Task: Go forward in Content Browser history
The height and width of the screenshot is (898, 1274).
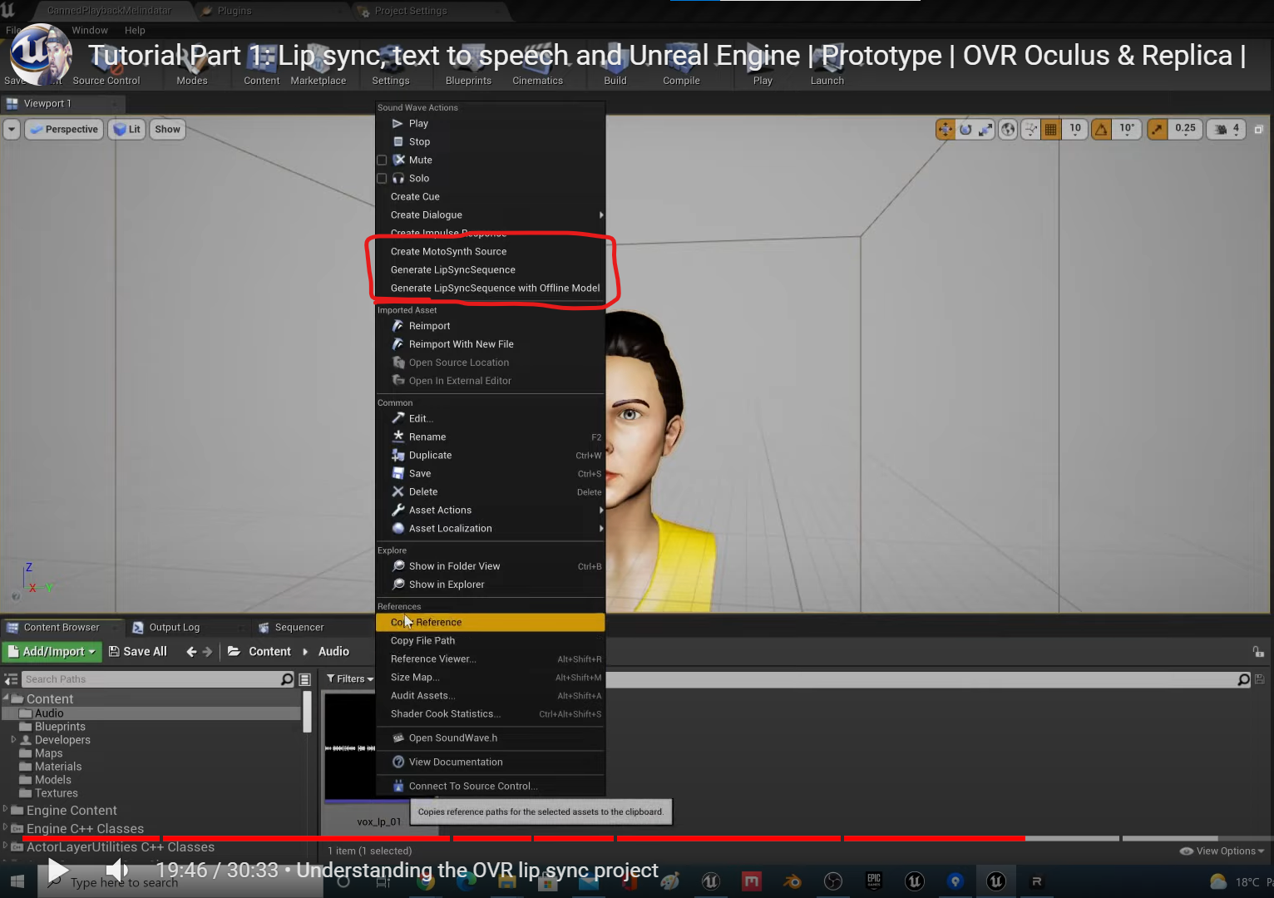Action: 208,652
